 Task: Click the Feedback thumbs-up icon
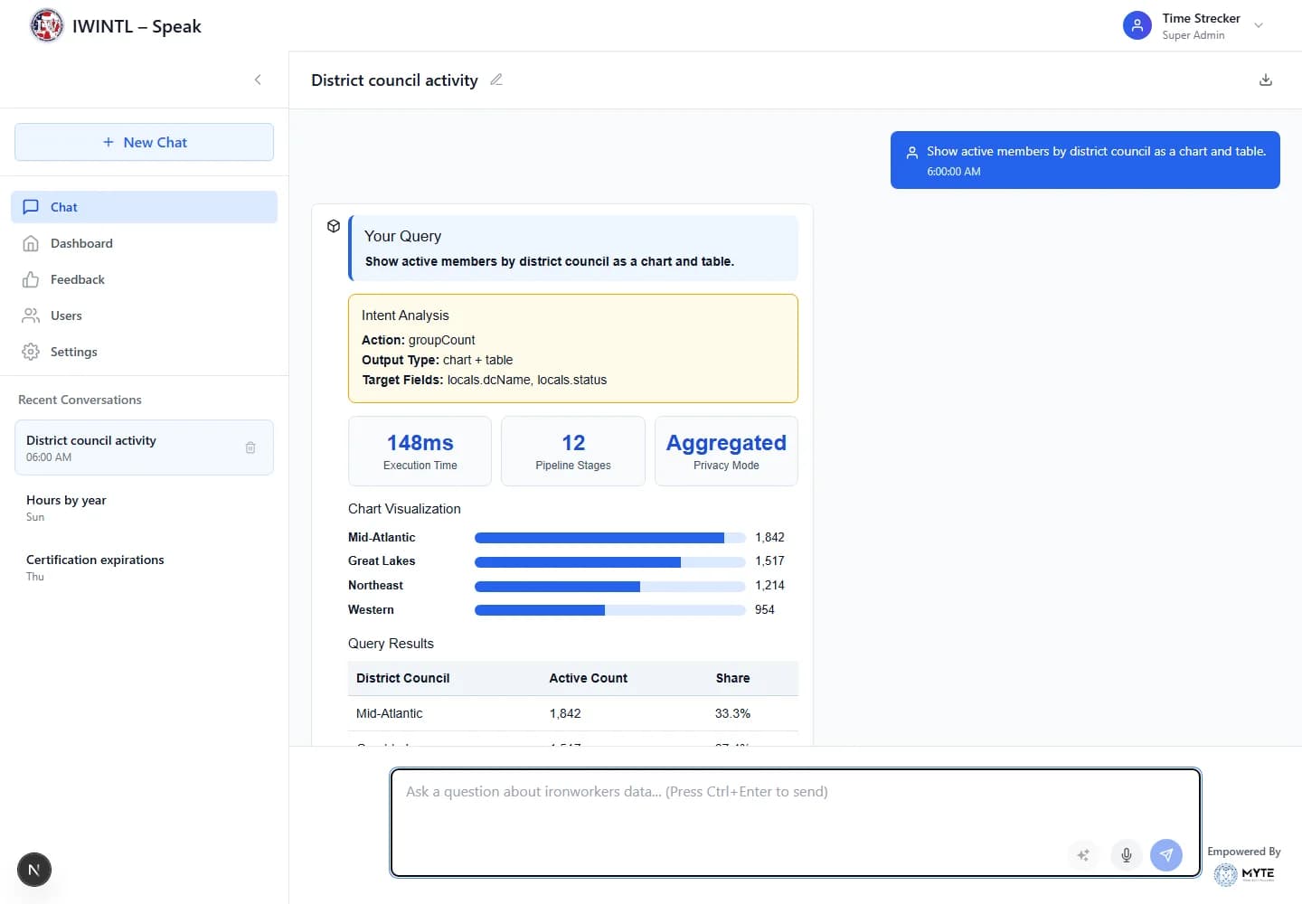[31, 279]
